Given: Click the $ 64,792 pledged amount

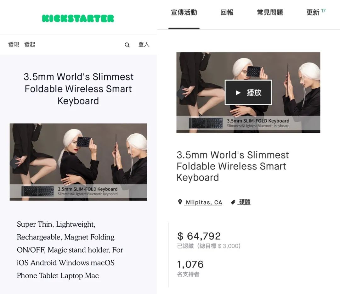Looking at the screenshot, I should pyautogui.click(x=199, y=236).
